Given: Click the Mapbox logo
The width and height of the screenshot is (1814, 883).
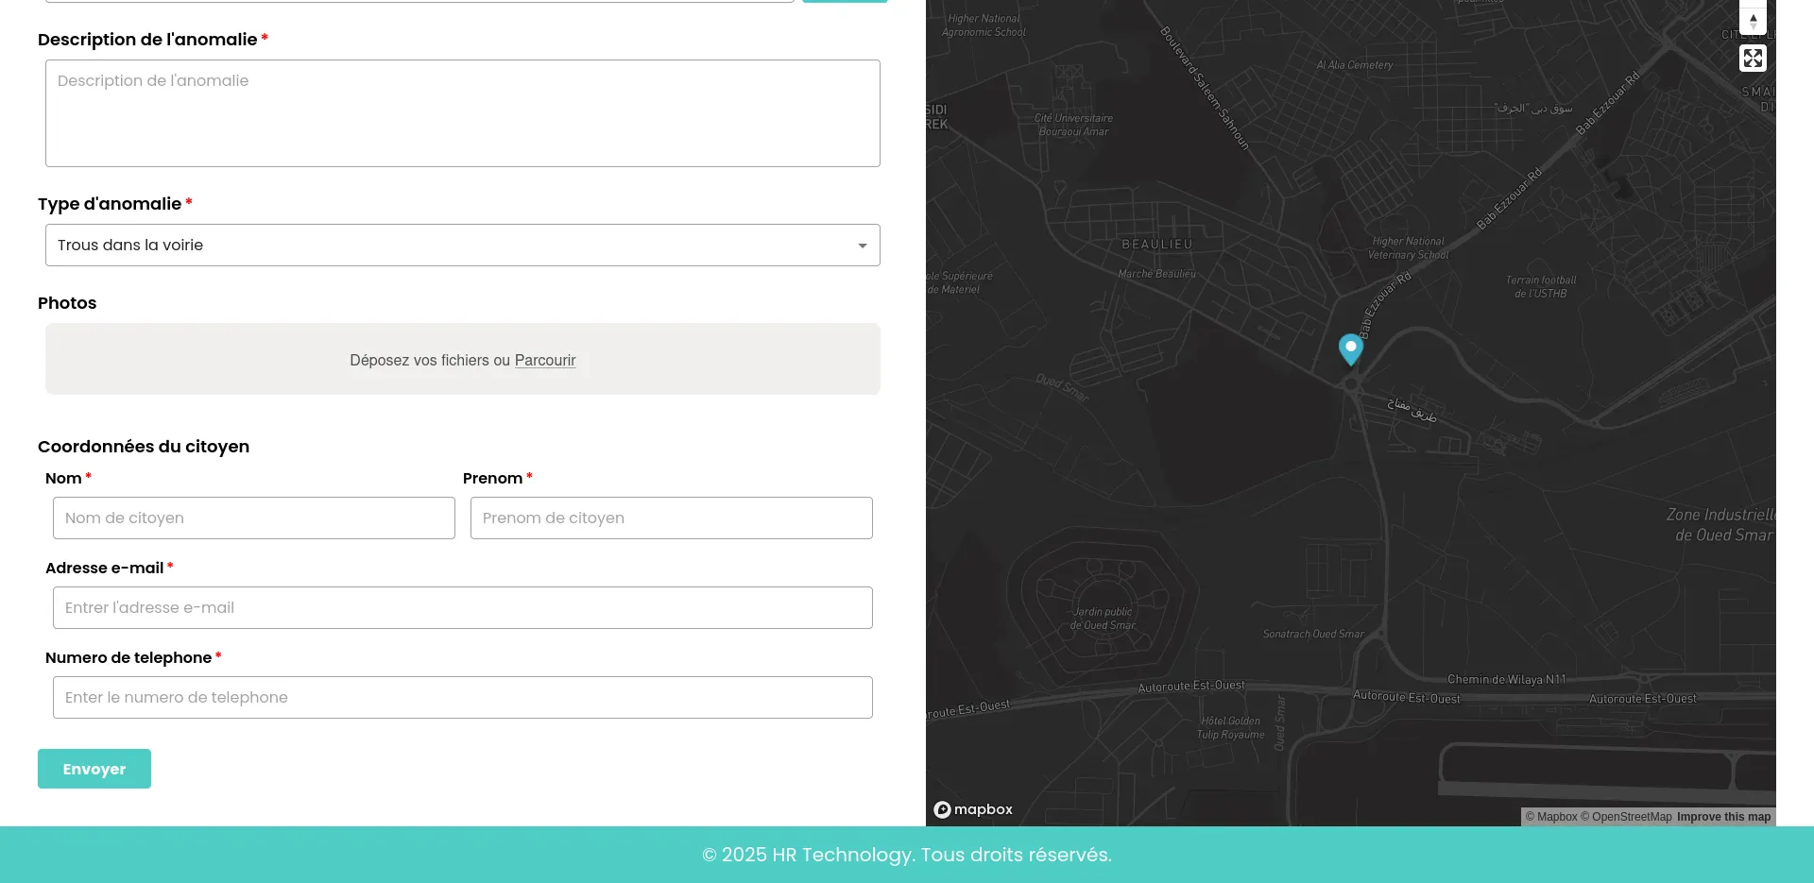Looking at the screenshot, I should [x=973, y=809].
